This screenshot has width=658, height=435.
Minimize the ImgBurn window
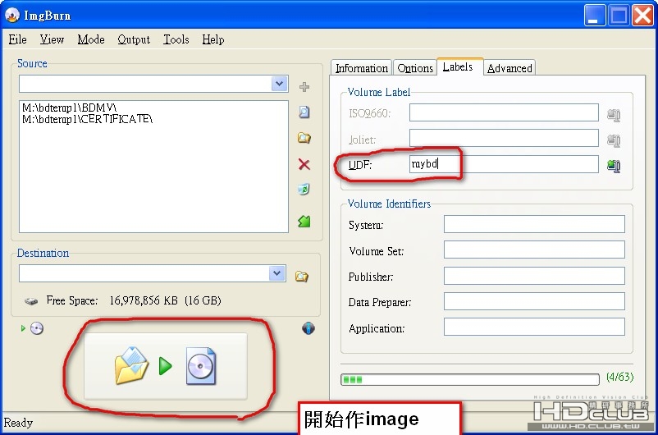pyautogui.click(x=595, y=16)
